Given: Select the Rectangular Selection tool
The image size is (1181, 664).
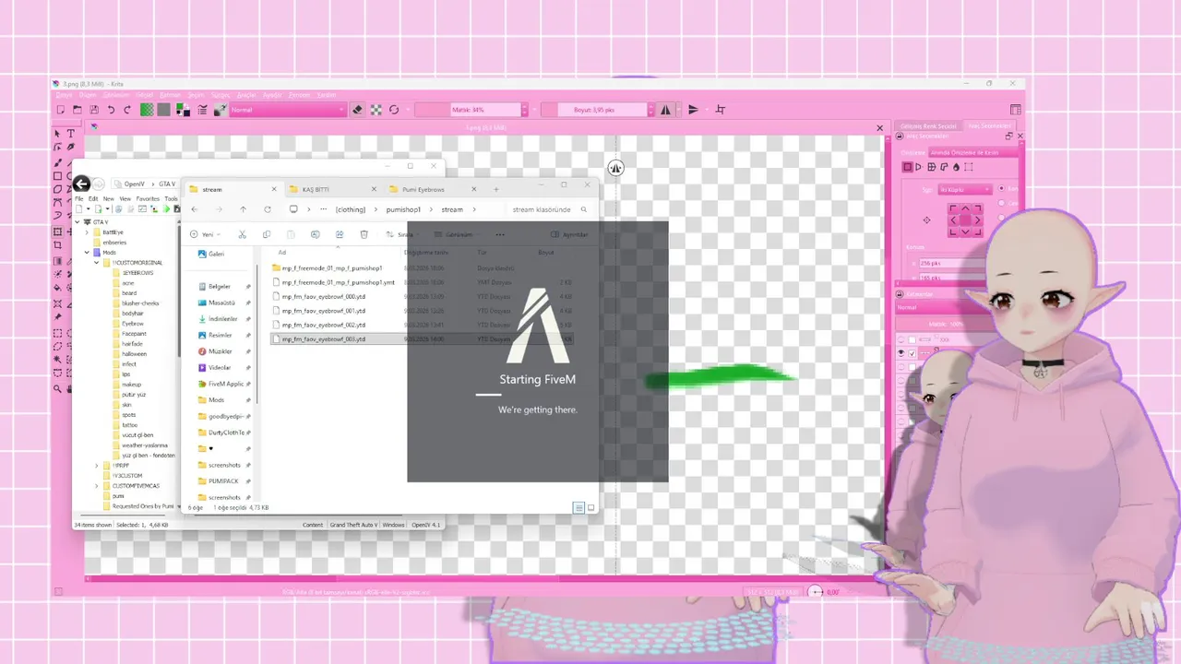Looking at the screenshot, I should [58, 333].
